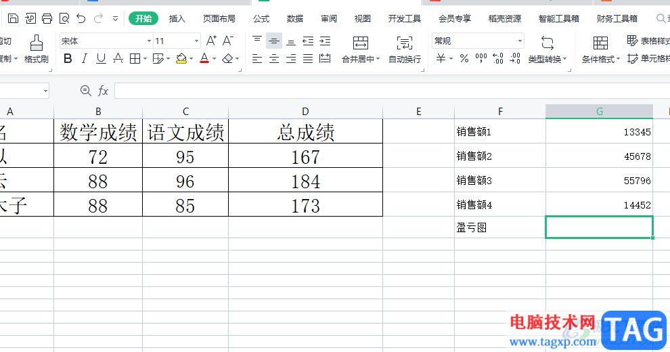This screenshot has height=352, width=670.
Task: Click distributed alignment icon
Action: (325, 58)
